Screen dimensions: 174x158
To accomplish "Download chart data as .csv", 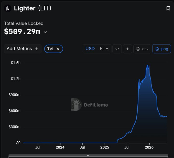I will pos(142,49).
